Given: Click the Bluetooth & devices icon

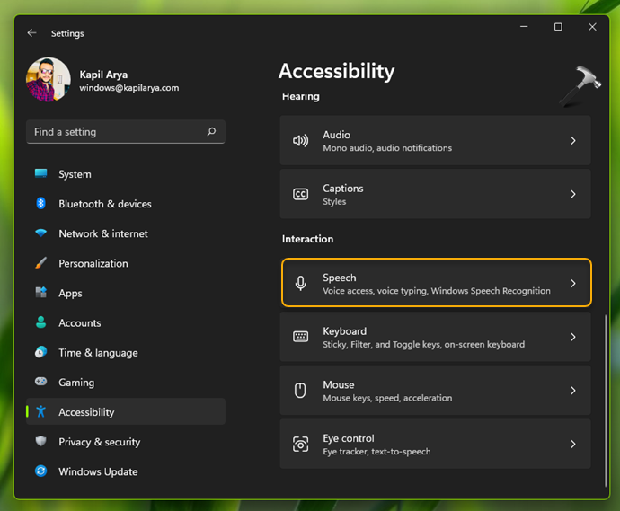Looking at the screenshot, I should (41, 204).
